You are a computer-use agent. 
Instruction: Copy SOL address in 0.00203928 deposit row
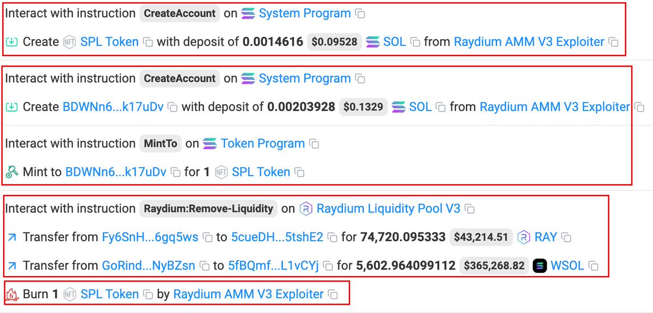click(441, 107)
